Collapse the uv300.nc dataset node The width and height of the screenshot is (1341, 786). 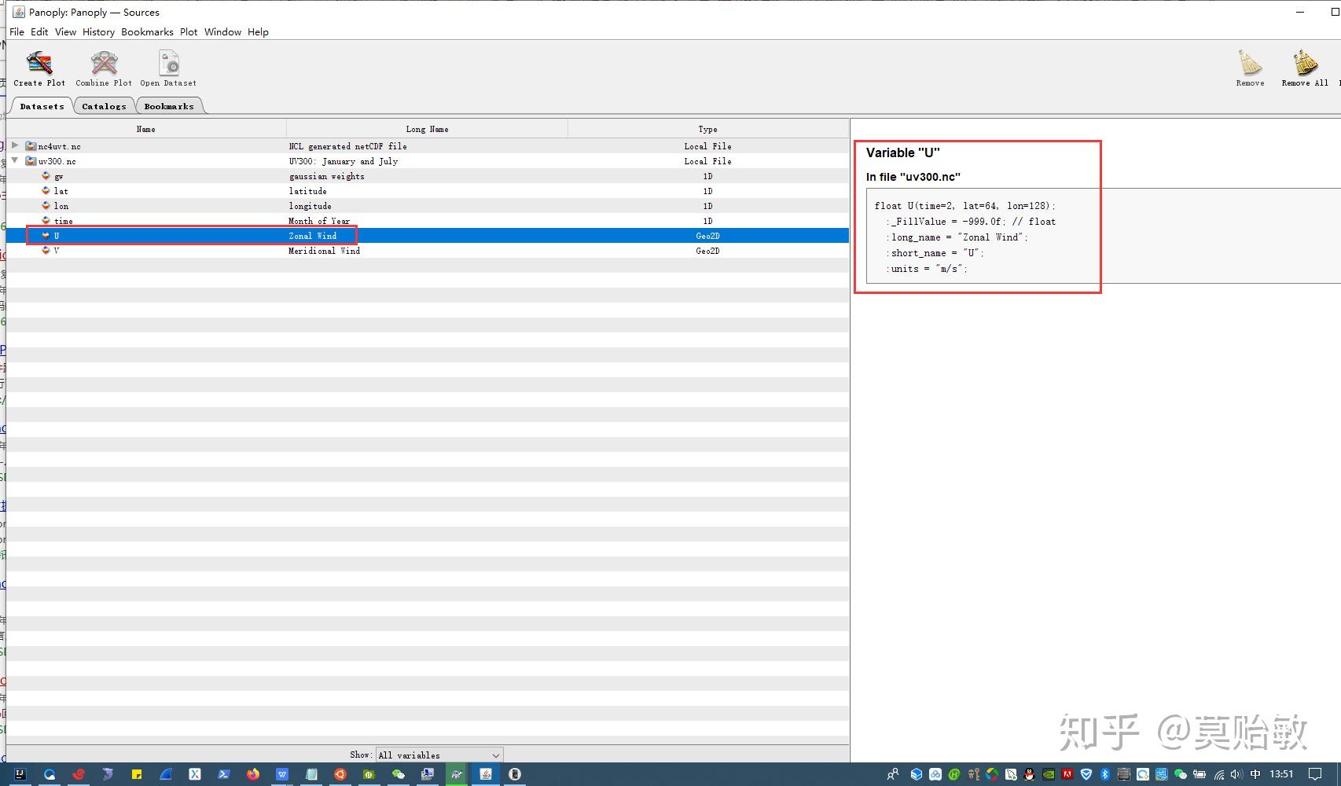(14, 160)
